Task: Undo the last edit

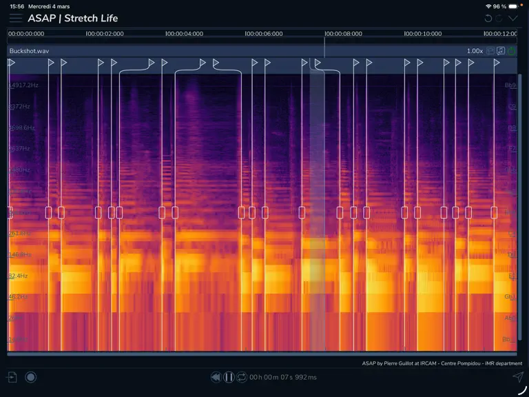Action: tap(488, 18)
